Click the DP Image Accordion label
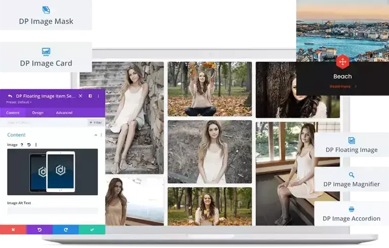389x248 pixels. coord(352,219)
